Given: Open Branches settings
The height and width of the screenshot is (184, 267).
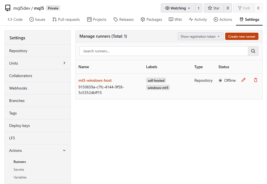Looking at the screenshot, I should coord(38,101).
